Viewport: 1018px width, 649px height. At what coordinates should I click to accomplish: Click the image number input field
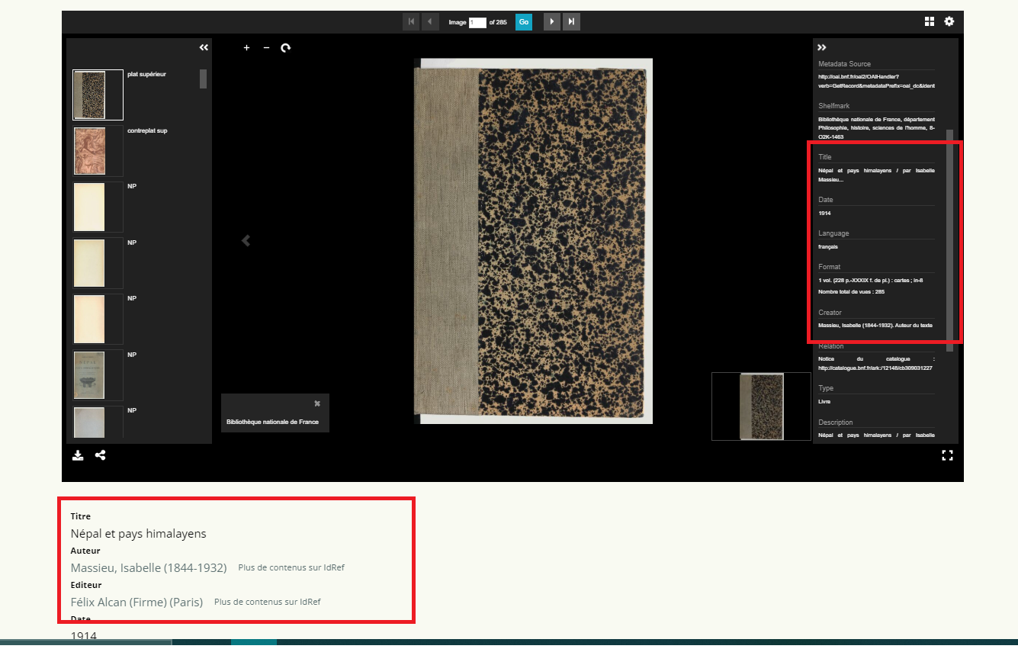point(477,23)
